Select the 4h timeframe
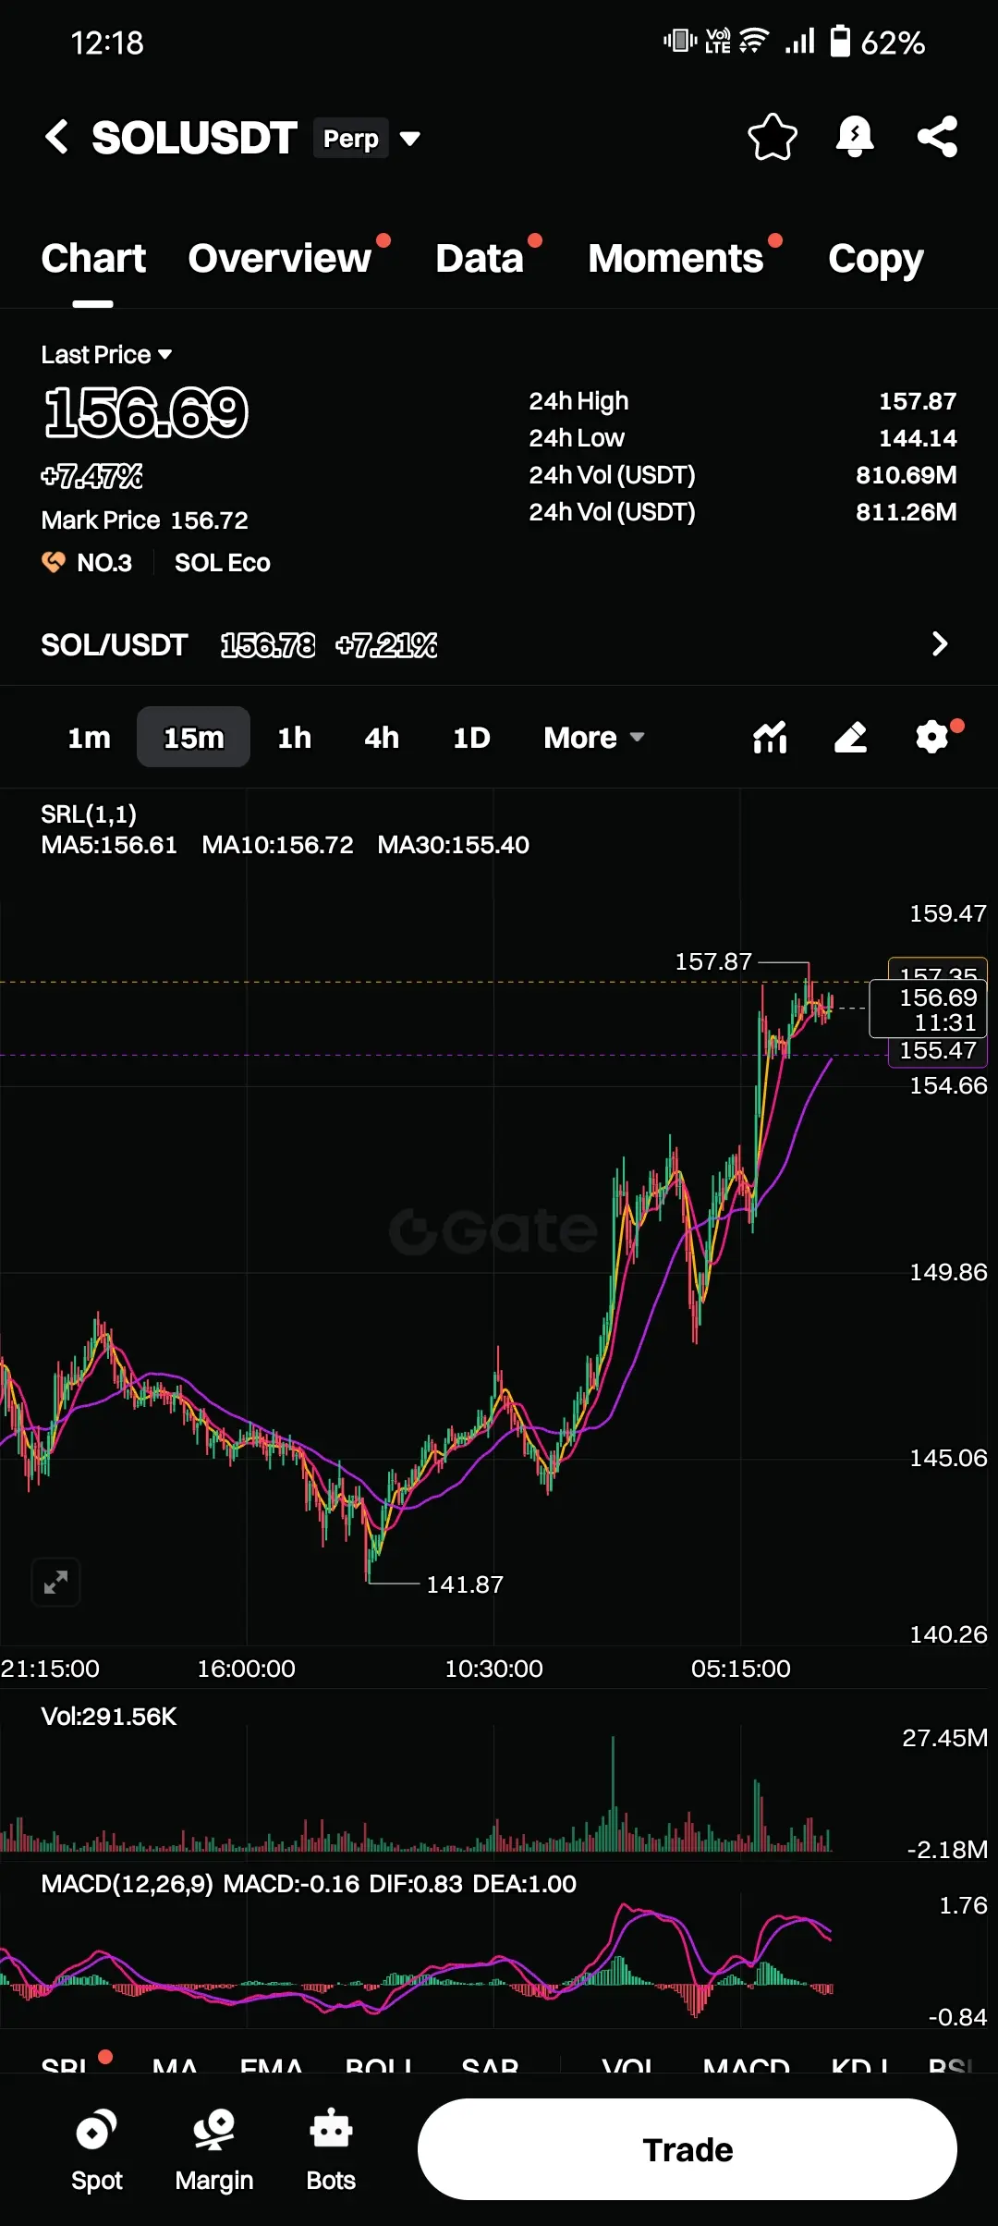The image size is (998, 2226). [x=382, y=738]
